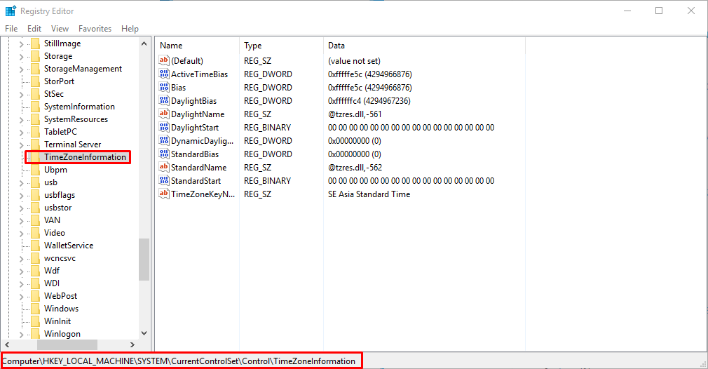Click the tree horizontal scroll left arrow
The height and width of the screenshot is (369, 708).
click(7, 344)
